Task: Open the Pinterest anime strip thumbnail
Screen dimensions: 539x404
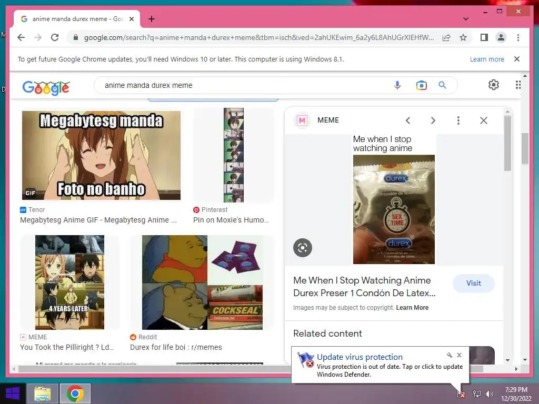Action: [x=233, y=155]
